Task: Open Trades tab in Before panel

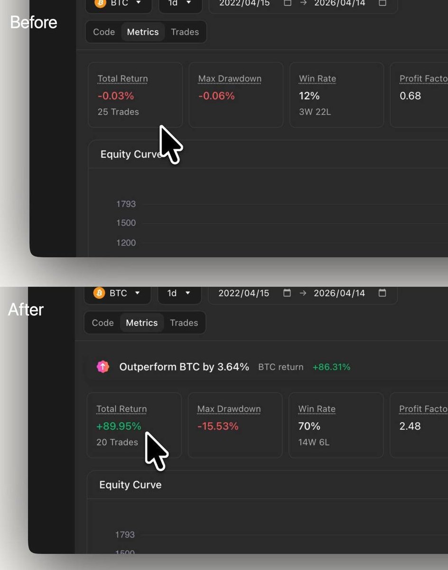Action: (185, 32)
